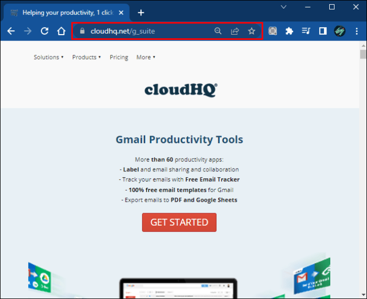Screen dimensions: 367x299
Task: Close the cloudHQ browser tab
Action: (x=121, y=13)
